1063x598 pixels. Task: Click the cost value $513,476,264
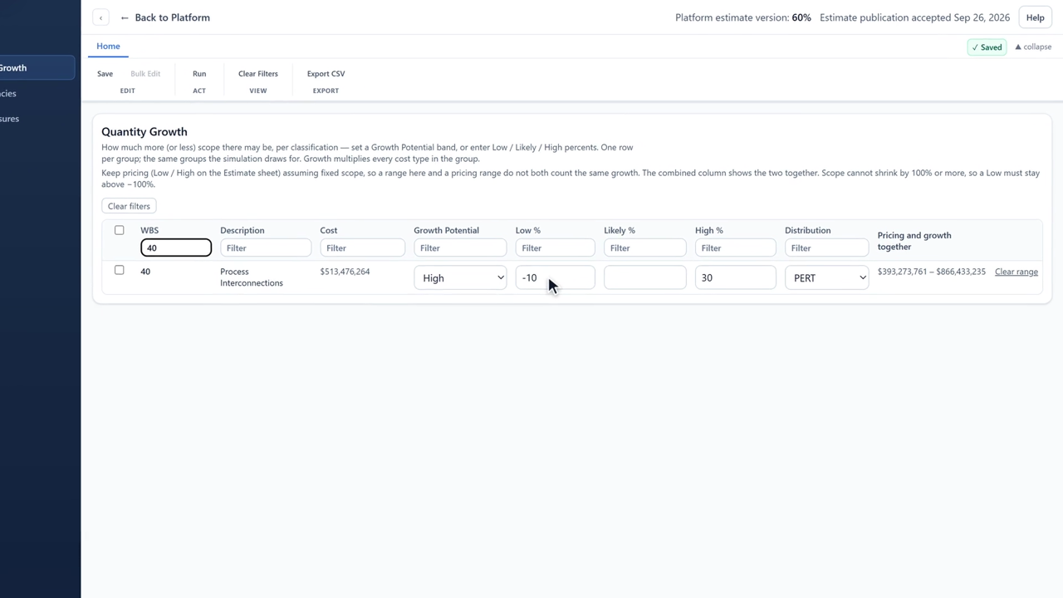345,272
